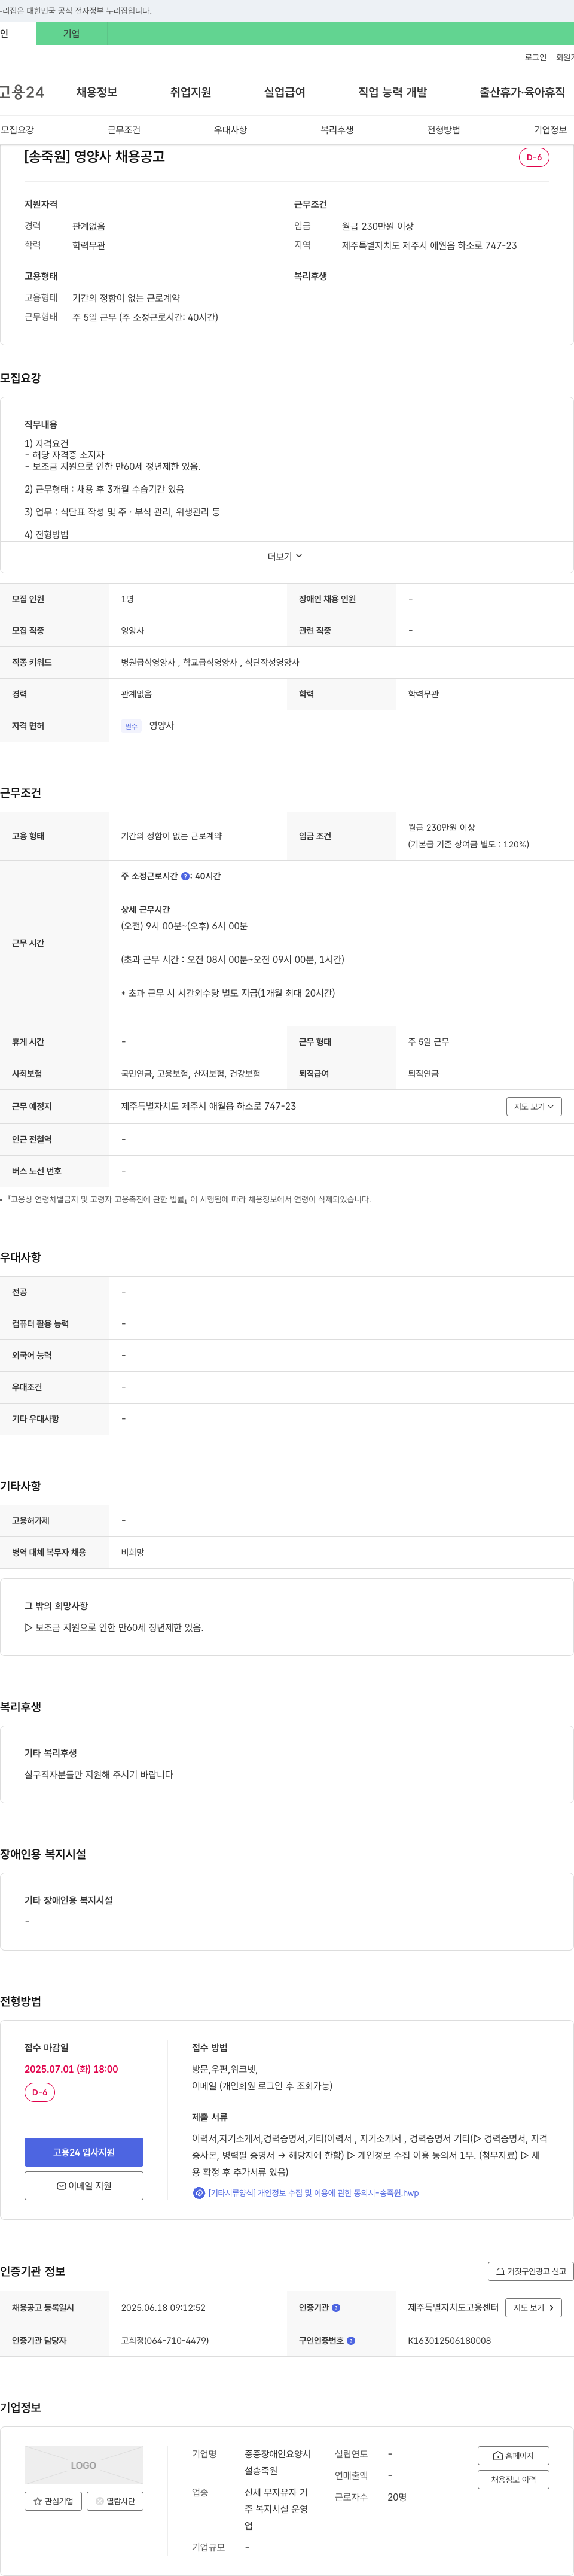Open the 실업급여 menu

click(285, 92)
